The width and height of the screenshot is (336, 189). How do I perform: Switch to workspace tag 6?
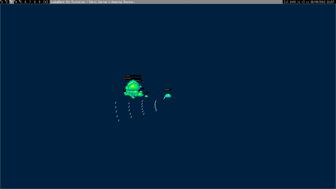(x=25, y=2)
